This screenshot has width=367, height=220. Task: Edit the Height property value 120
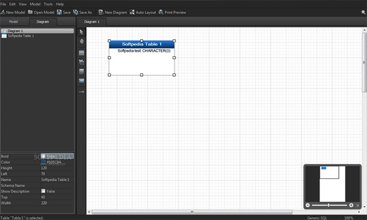tap(57, 168)
